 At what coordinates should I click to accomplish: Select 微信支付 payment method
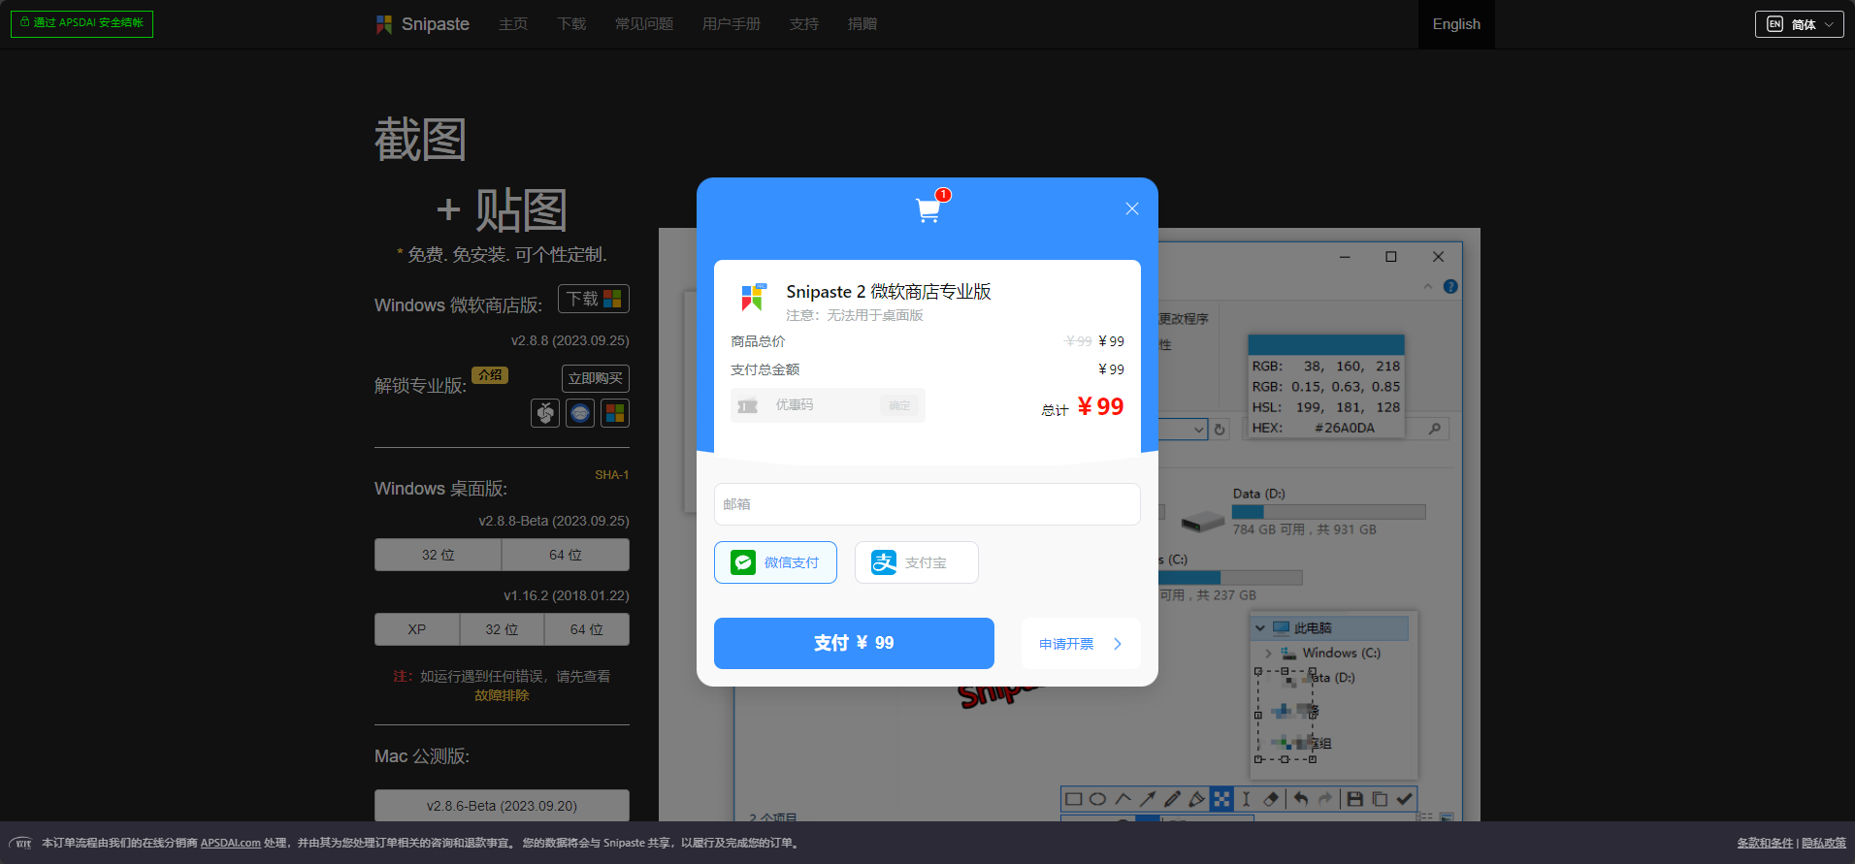[775, 562]
